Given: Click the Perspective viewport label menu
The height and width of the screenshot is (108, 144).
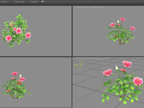Looking at the screenshot, I should click(x=82, y=58).
